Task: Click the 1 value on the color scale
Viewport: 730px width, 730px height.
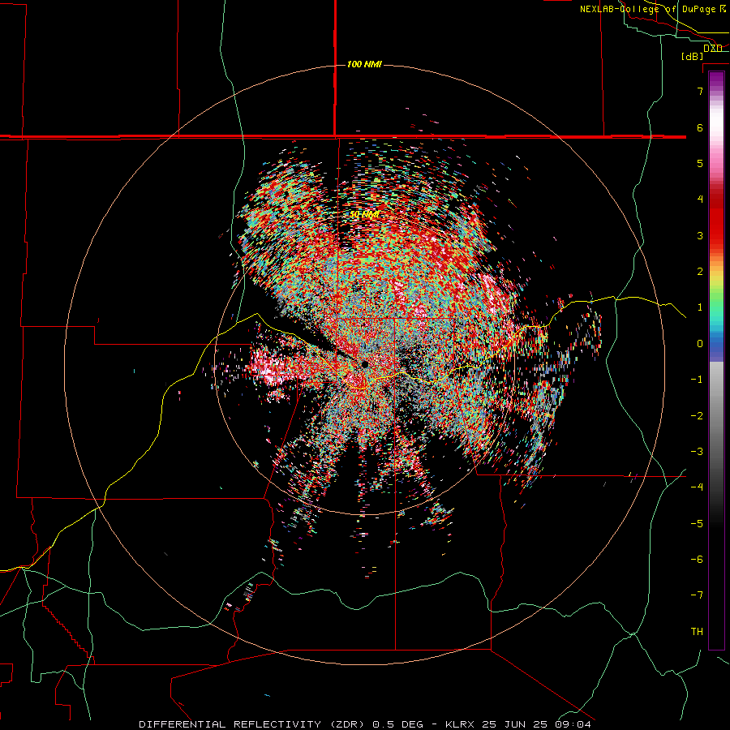Action: (700, 307)
